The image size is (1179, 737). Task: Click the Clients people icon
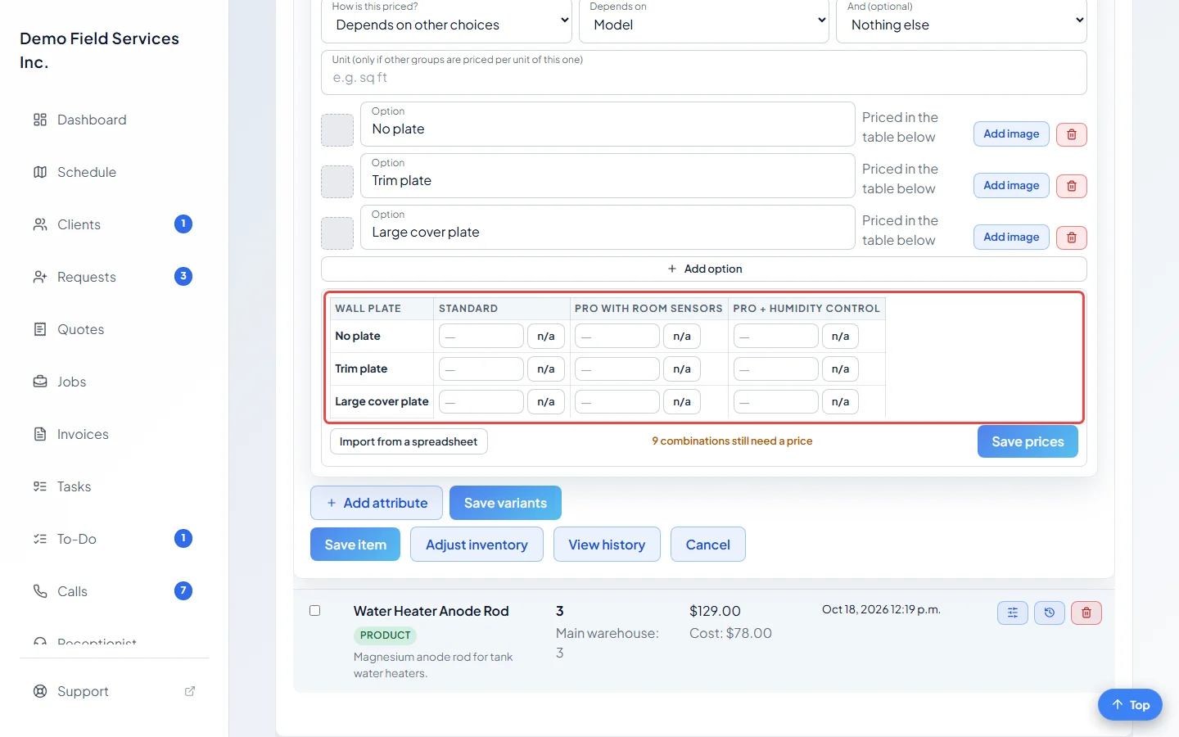tap(40, 224)
